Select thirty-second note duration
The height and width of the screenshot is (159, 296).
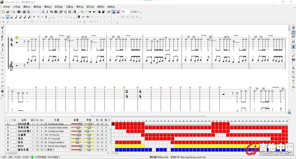pos(25,17)
